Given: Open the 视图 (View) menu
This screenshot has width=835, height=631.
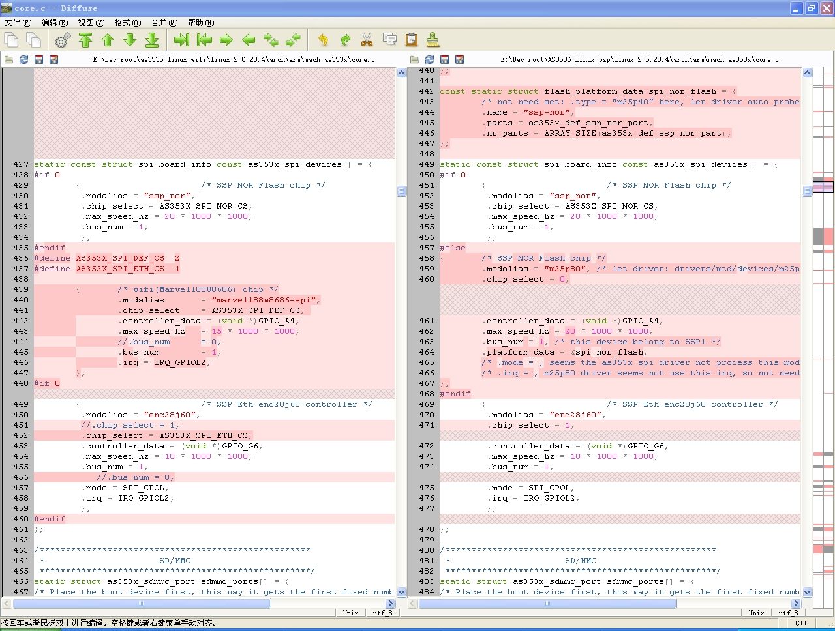Looking at the screenshot, I should 91,23.
